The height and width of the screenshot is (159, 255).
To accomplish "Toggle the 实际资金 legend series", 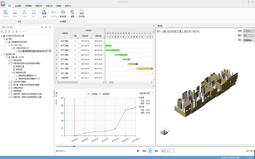I will coord(104,94).
